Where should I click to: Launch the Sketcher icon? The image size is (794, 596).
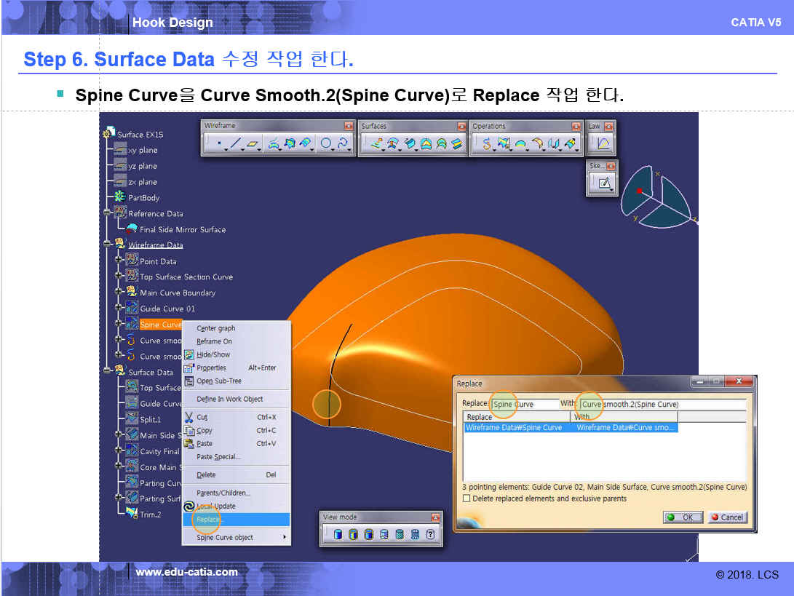603,183
